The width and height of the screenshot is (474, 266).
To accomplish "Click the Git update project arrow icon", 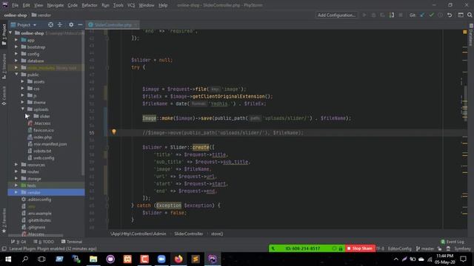I will coord(422,15).
